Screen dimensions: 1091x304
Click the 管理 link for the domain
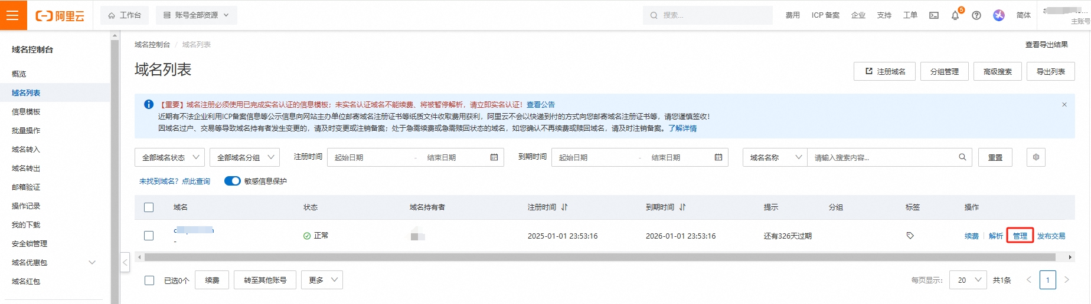coord(1020,236)
